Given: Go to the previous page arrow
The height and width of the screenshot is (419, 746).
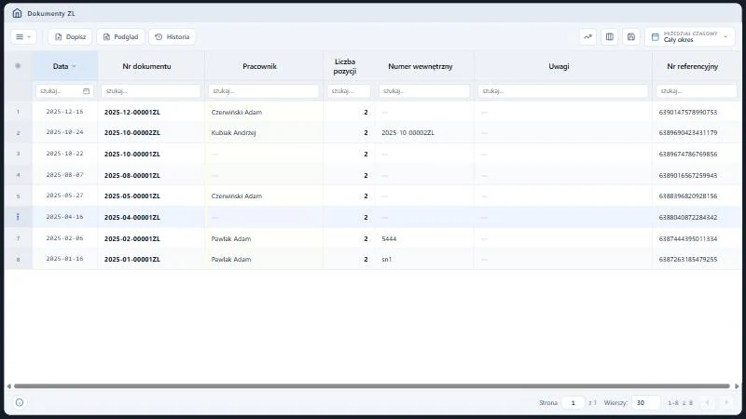Looking at the screenshot, I should 708,402.
